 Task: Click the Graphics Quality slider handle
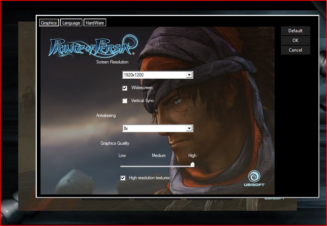click(192, 164)
